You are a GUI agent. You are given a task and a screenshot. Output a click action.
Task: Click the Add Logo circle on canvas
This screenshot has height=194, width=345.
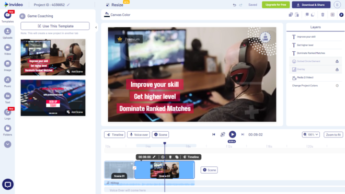point(265,38)
